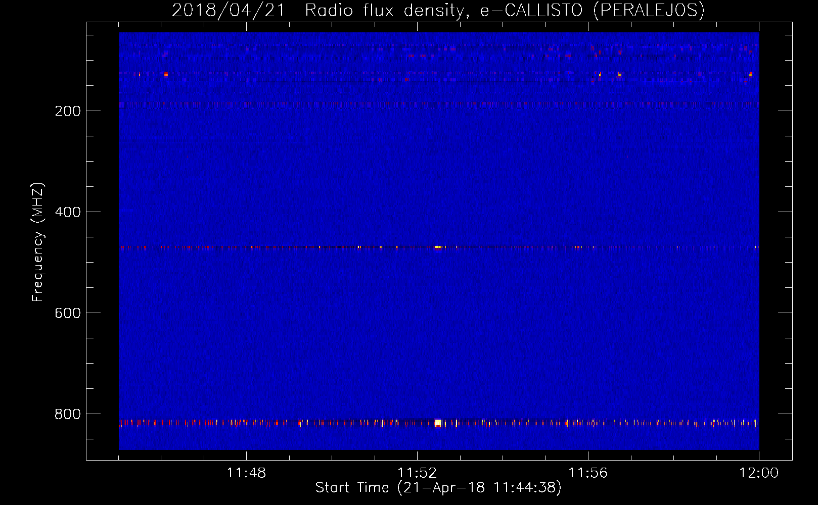Select the 200 MHz frequency tick label
Image resolution: width=818 pixels, height=505 pixels.
68,111
